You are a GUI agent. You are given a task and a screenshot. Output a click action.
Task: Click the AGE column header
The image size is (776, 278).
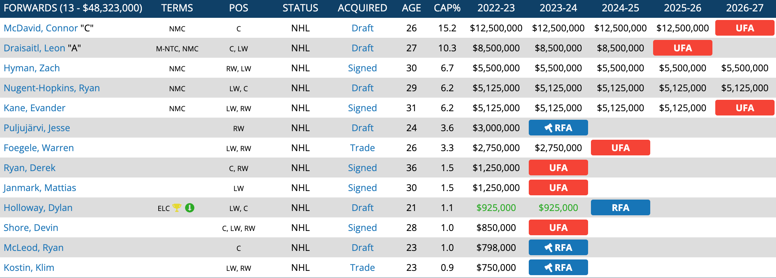411,8
